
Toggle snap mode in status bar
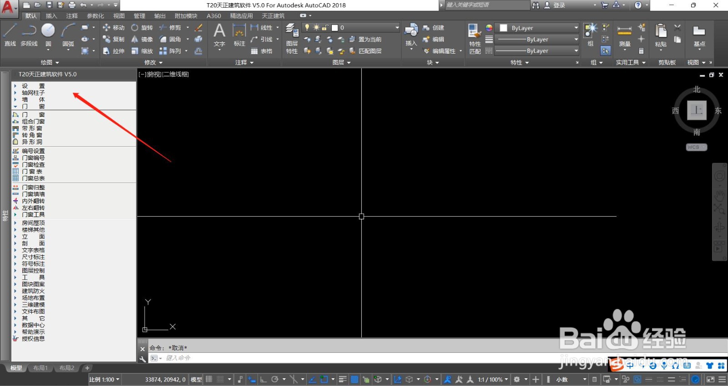click(220, 379)
